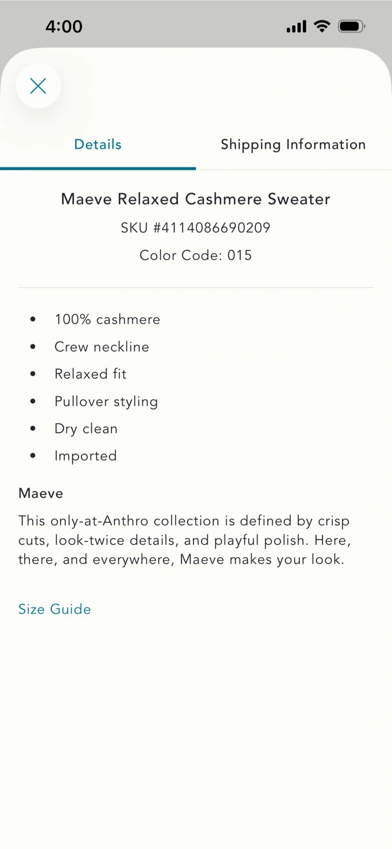The height and width of the screenshot is (849, 392).
Task: Tap the Maeve brand heading
Action: click(x=41, y=493)
